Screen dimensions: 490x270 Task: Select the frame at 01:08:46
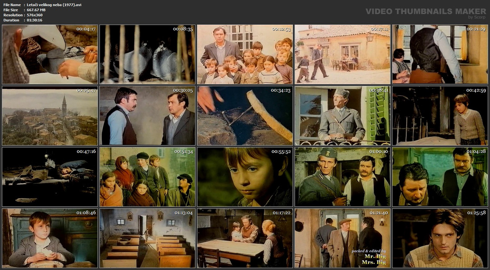coord(50,238)
